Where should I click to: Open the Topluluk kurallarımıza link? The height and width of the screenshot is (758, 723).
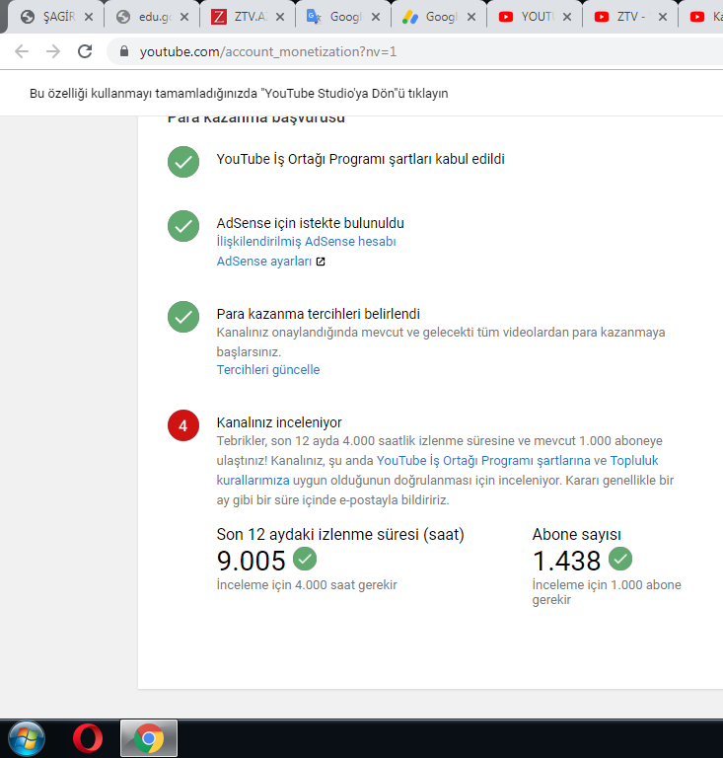point(634,460)
